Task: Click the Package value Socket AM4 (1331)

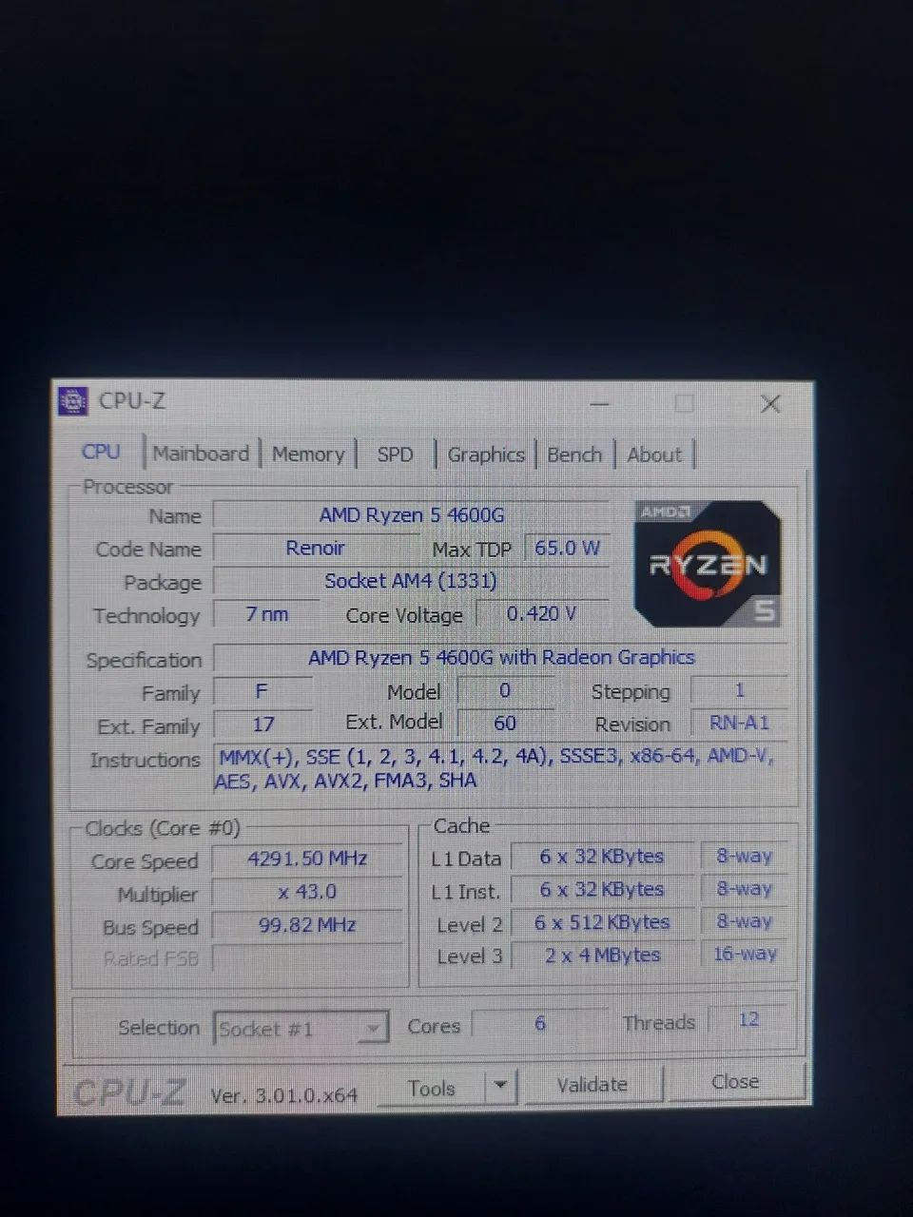Action: pos(411,581)
